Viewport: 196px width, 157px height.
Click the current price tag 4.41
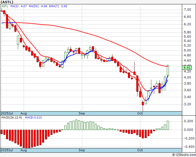[187, 68]
